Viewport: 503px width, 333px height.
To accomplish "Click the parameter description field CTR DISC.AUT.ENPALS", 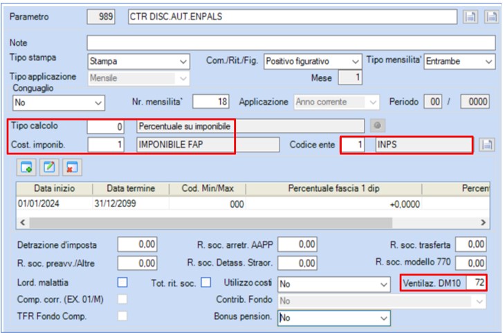I will 293,17.
